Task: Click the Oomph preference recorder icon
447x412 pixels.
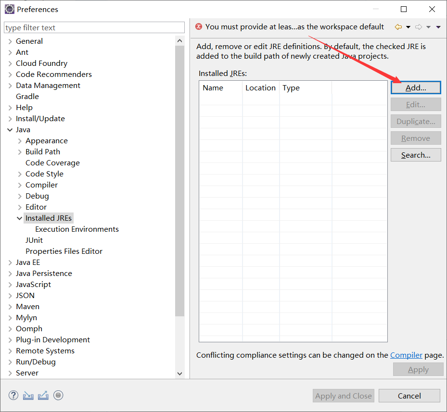Action: tap(58, 395)
